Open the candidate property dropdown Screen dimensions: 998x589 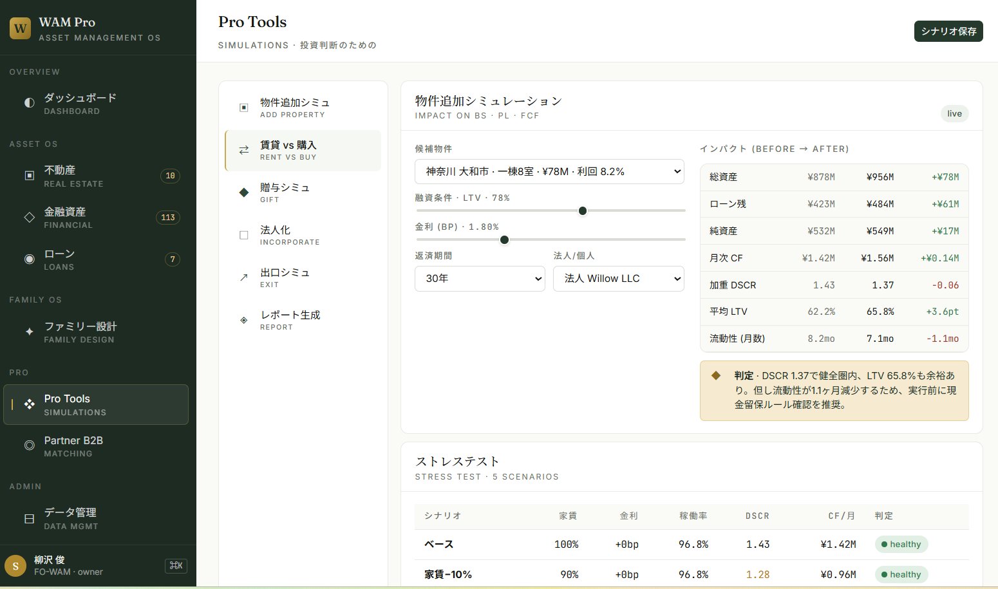(549, 172)
